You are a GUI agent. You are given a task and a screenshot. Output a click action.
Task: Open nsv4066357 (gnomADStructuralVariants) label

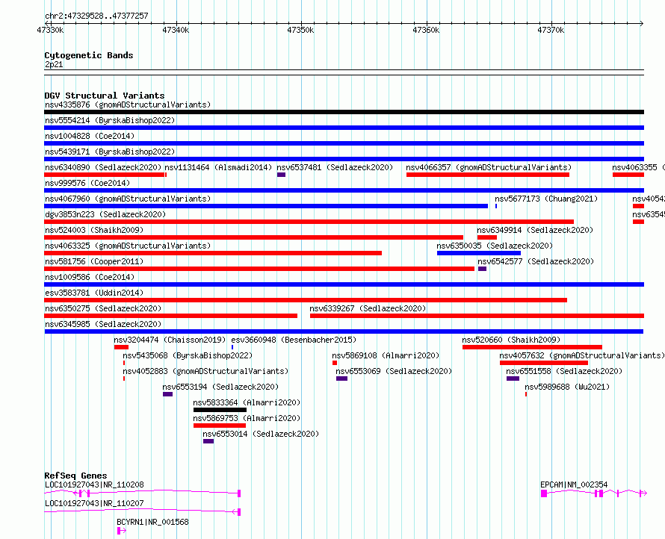pos(489,167)
